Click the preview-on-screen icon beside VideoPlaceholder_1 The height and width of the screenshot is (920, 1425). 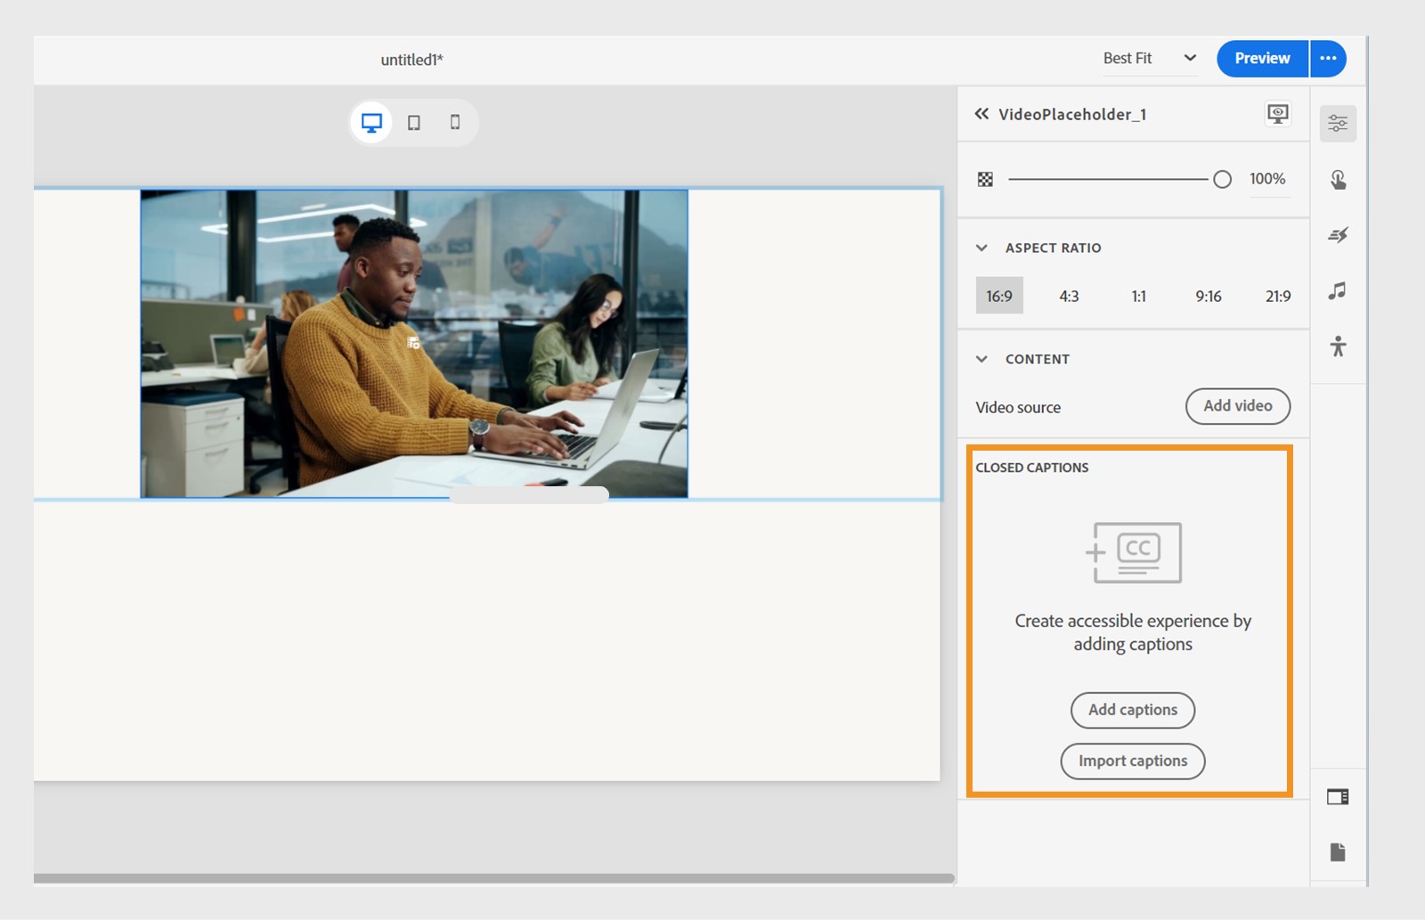click(x=1278, y=114)
